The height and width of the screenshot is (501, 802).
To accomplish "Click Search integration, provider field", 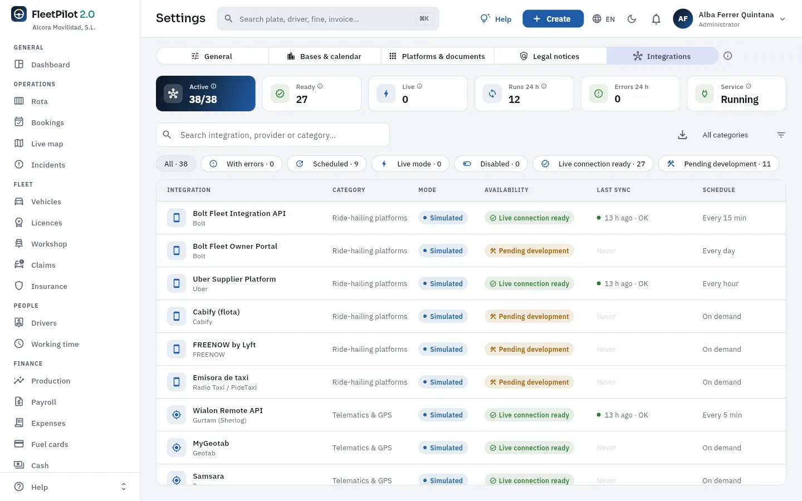I will pos(273,135).
